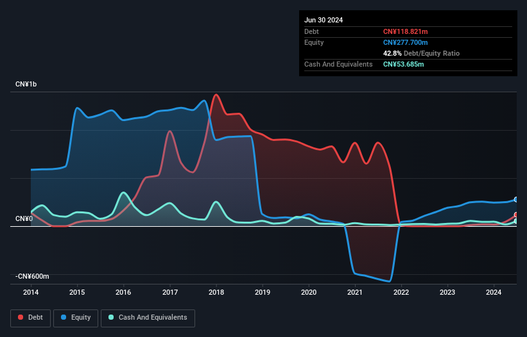Toggle the Debt legend button

pyautogui.click(x=31, y=318)
